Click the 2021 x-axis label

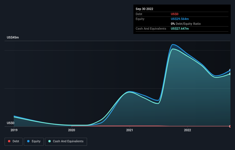pos(129,130)
